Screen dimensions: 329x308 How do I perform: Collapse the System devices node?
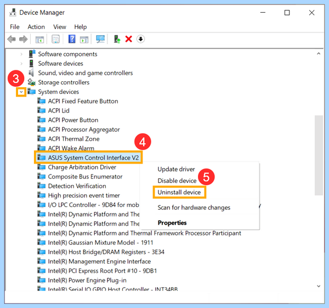click(21, 92)
